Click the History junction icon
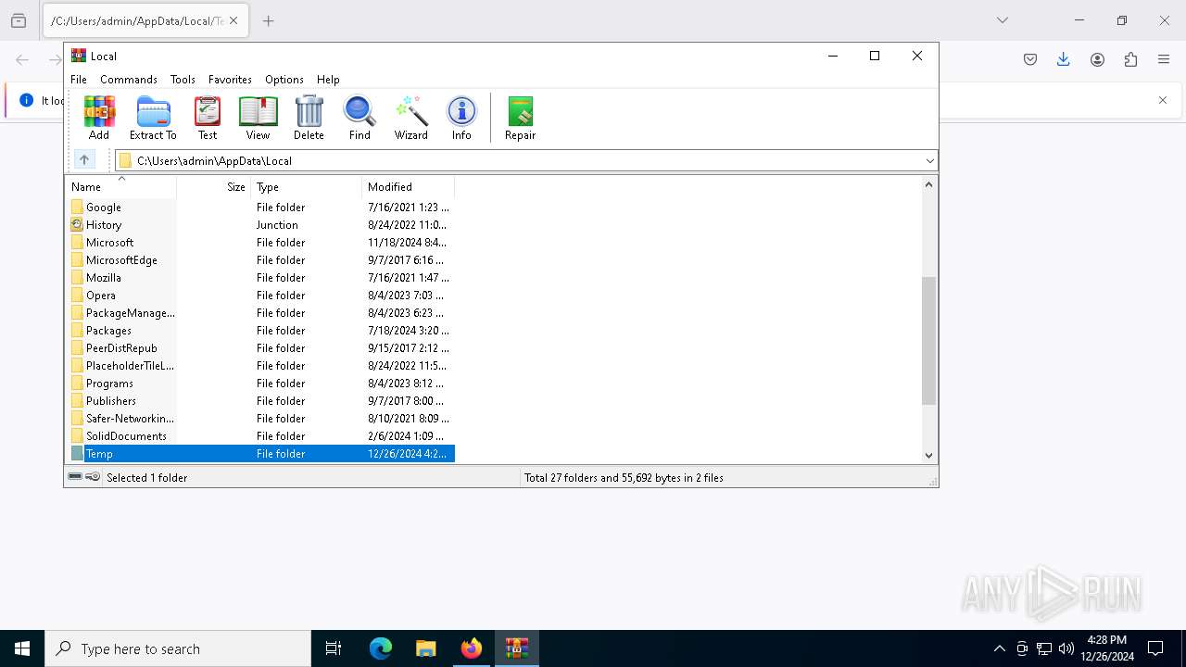Viewport: 1186px width, 667px height. point(78,225)
